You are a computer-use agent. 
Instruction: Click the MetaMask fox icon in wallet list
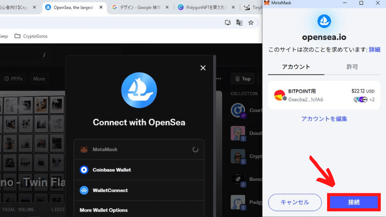pyautogui.click(x=84, y=149)
